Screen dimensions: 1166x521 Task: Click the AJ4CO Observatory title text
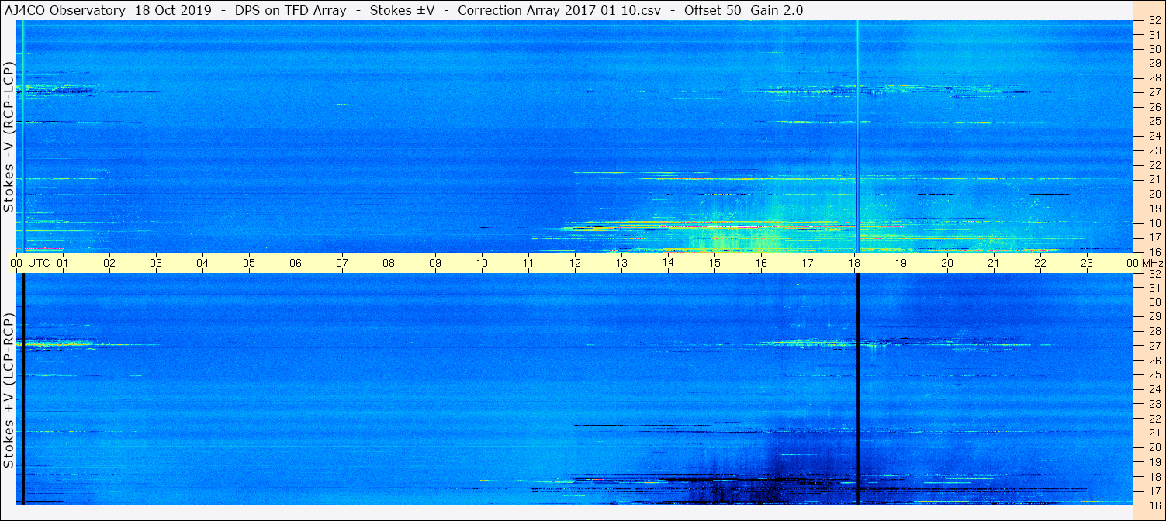coord(65,11)
